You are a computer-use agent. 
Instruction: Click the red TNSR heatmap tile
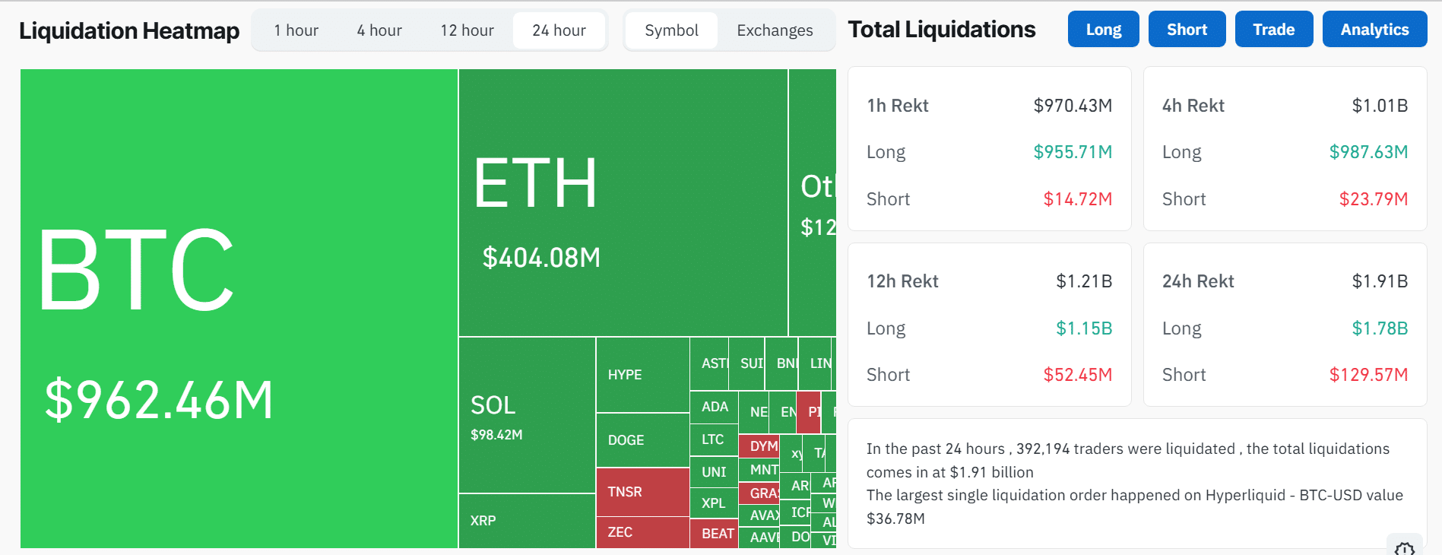click(642, 492)
